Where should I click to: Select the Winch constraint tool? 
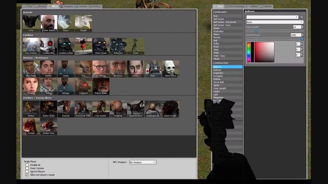pyautogui.click(x=228, y=59)
